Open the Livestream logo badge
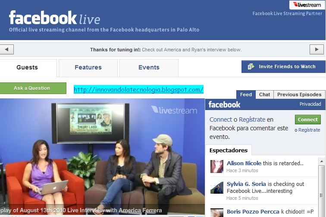Viewport: 326px width, 217px height. (x=307, y=5)
